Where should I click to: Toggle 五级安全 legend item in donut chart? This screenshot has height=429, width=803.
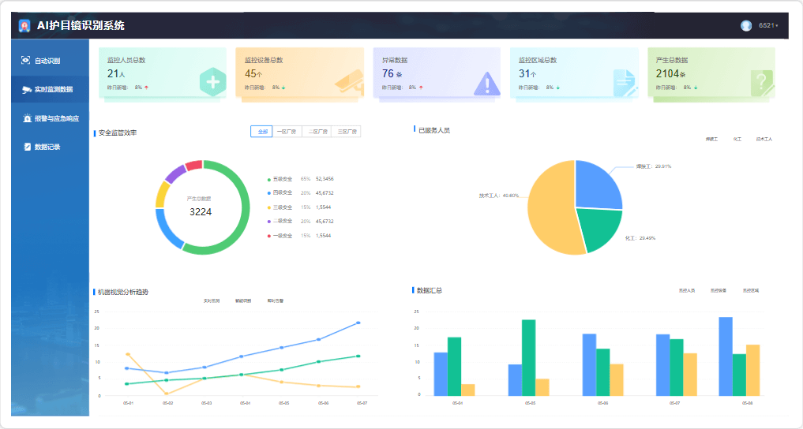(282, 180)
